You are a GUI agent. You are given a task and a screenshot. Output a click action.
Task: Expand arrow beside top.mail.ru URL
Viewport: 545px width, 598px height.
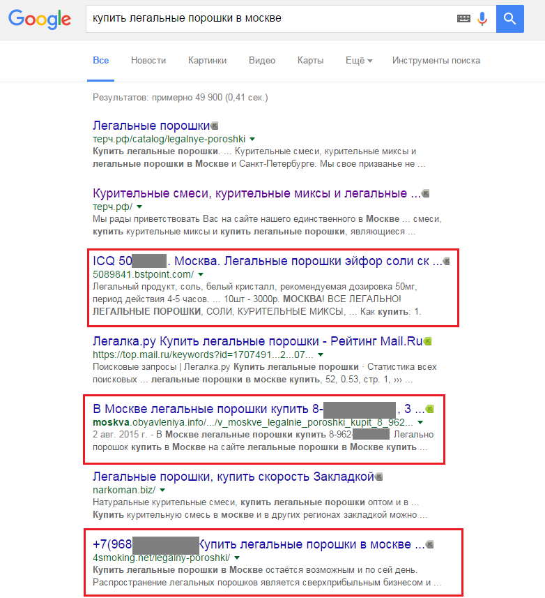tap(321, 354)
